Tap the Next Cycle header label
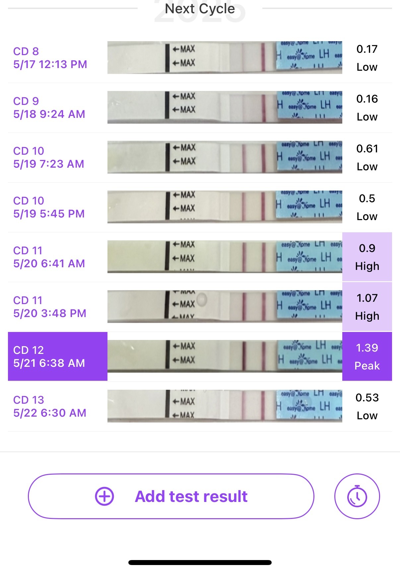Image resolution: width=400 pixels, height=573 pixels. pyautogui.click(x=200, y=9)
